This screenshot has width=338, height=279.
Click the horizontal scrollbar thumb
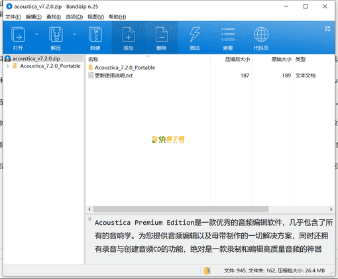pyautogui.click(x=181, y=209)
